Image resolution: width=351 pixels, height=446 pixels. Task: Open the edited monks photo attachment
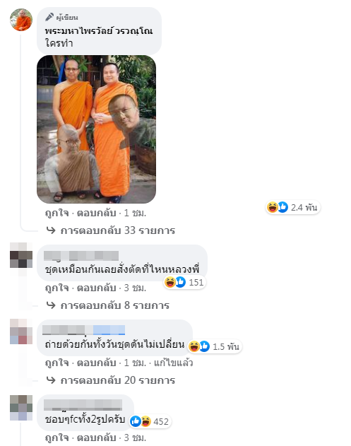pyautogui.click(x=96, y=129)
